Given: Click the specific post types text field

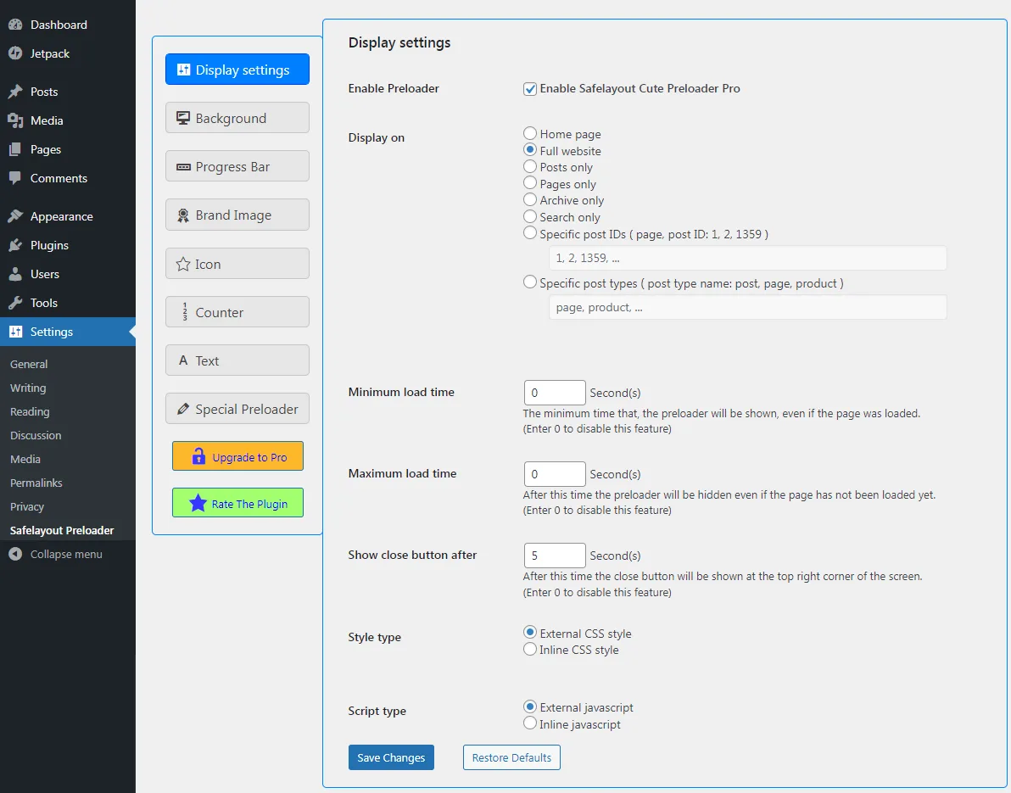Looking at the screenshot, I should [748, 308].
